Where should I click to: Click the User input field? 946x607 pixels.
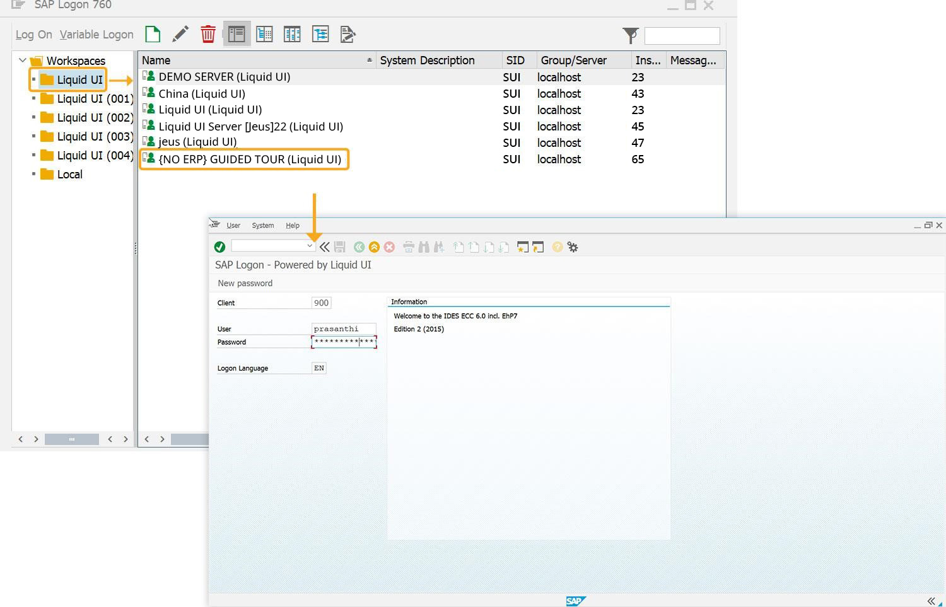pos(344,328)
